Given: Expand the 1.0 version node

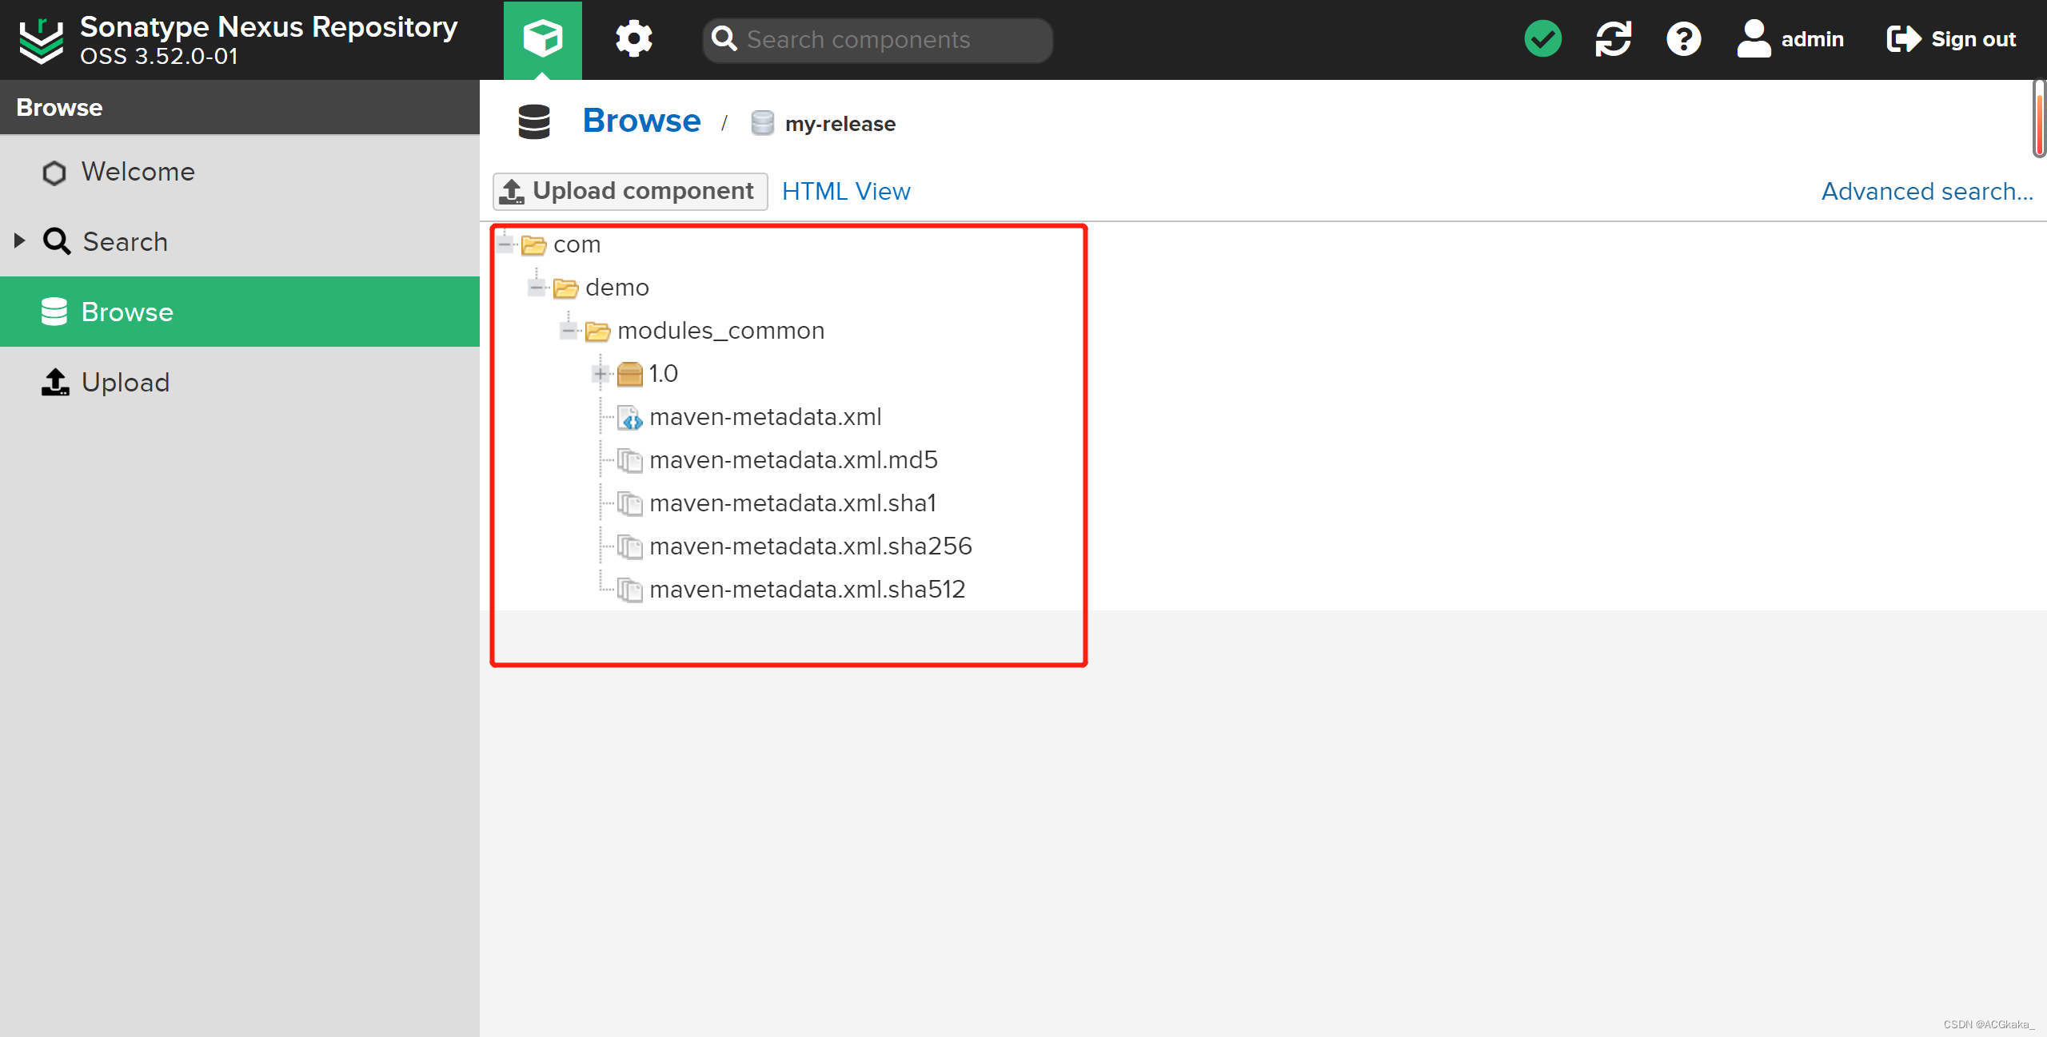Looking at the screenshot, I should coord(600,373).
